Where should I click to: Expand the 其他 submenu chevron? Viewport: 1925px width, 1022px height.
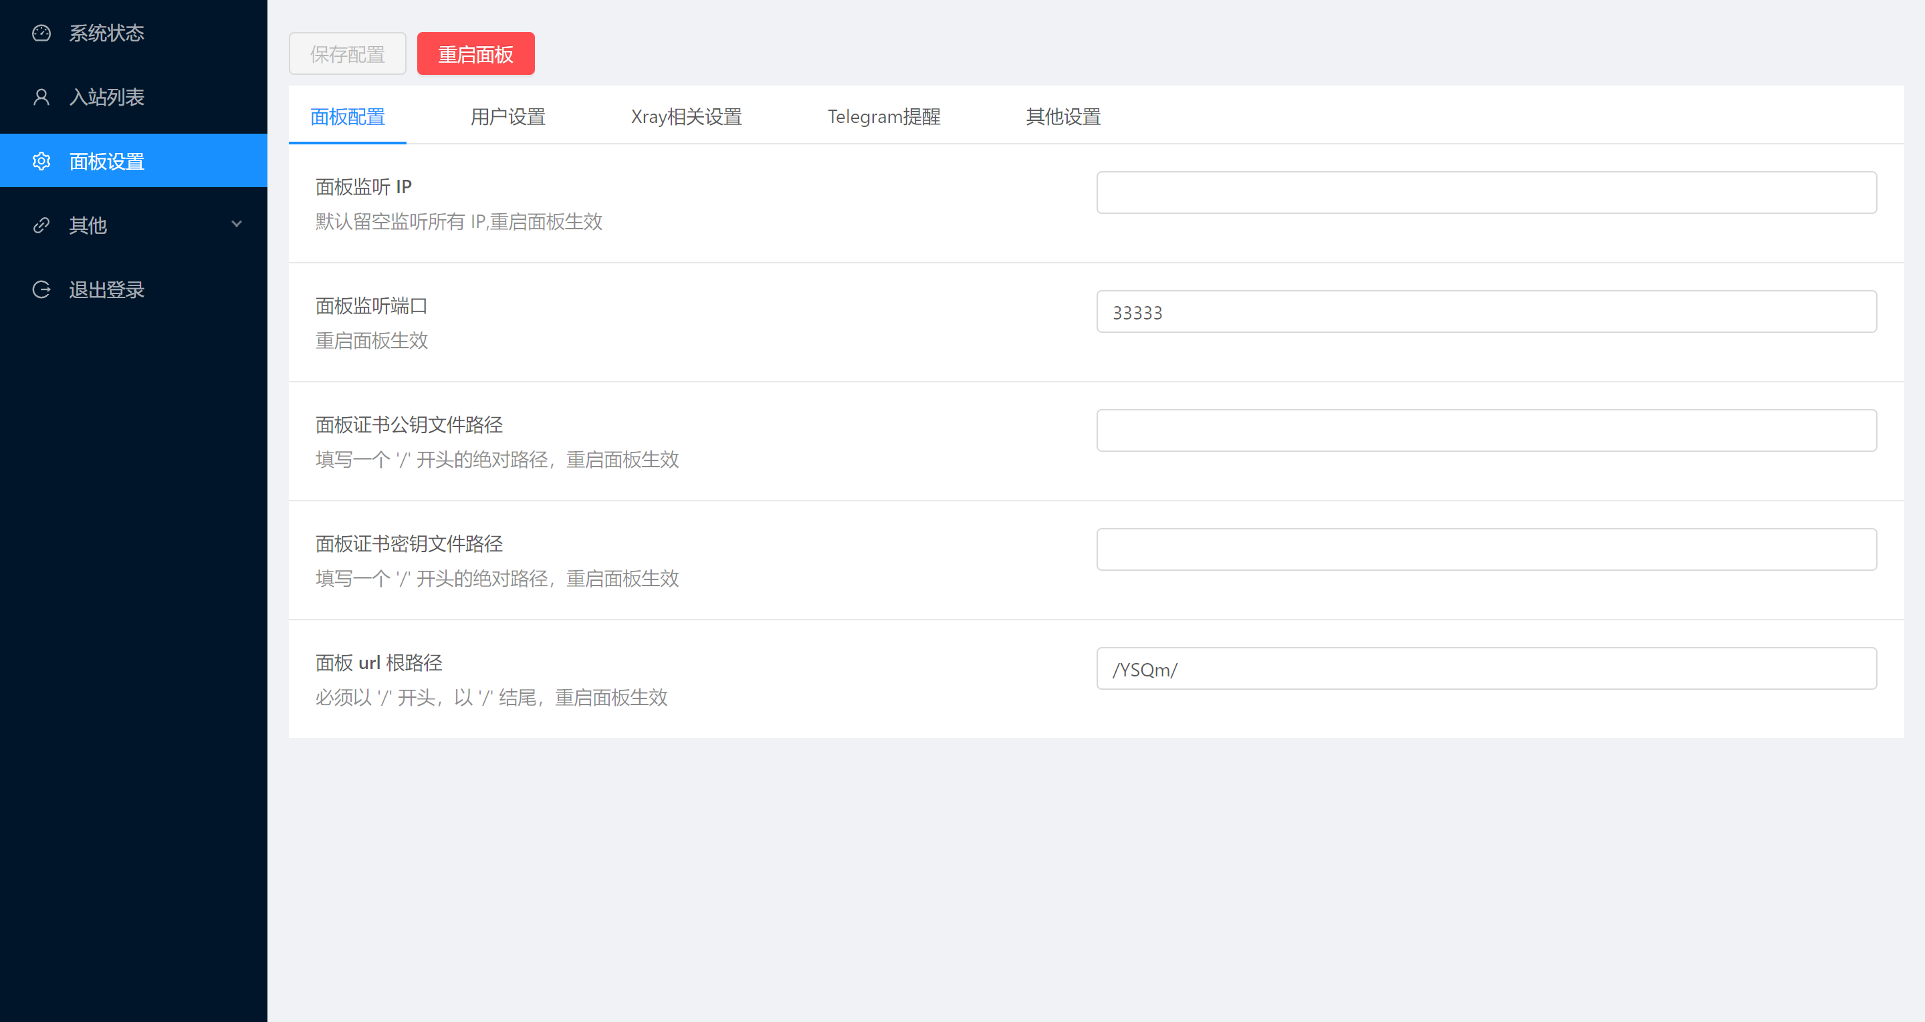pyautogui.click(x=237, y=224)
